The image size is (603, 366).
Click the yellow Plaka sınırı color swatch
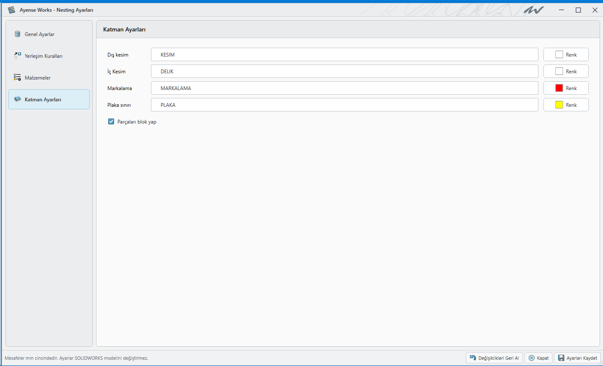click(559, 105)
